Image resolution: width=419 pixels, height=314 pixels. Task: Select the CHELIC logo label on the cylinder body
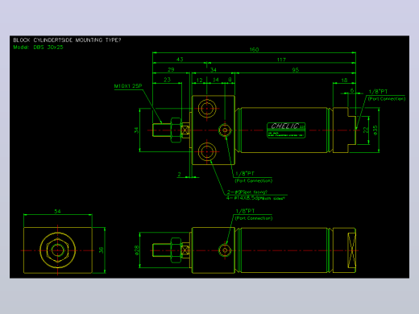coord(286,130)
